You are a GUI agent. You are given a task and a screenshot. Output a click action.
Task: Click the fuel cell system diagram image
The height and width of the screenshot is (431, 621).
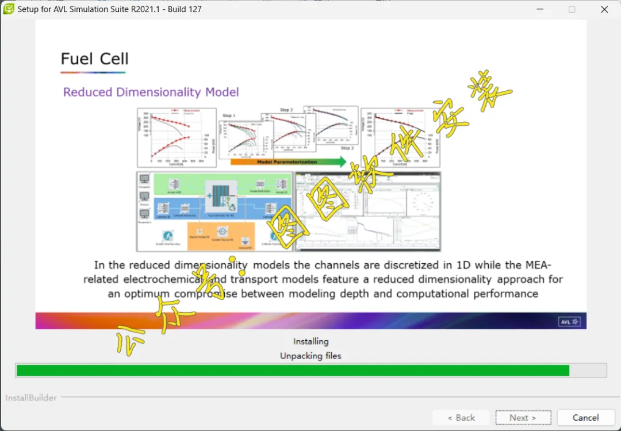coord(214,211)
